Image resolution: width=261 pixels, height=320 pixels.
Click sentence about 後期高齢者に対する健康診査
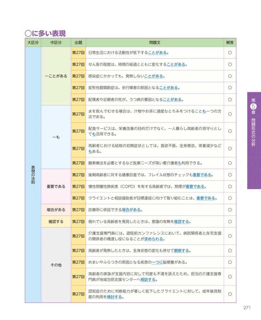[x=151, y=175]
